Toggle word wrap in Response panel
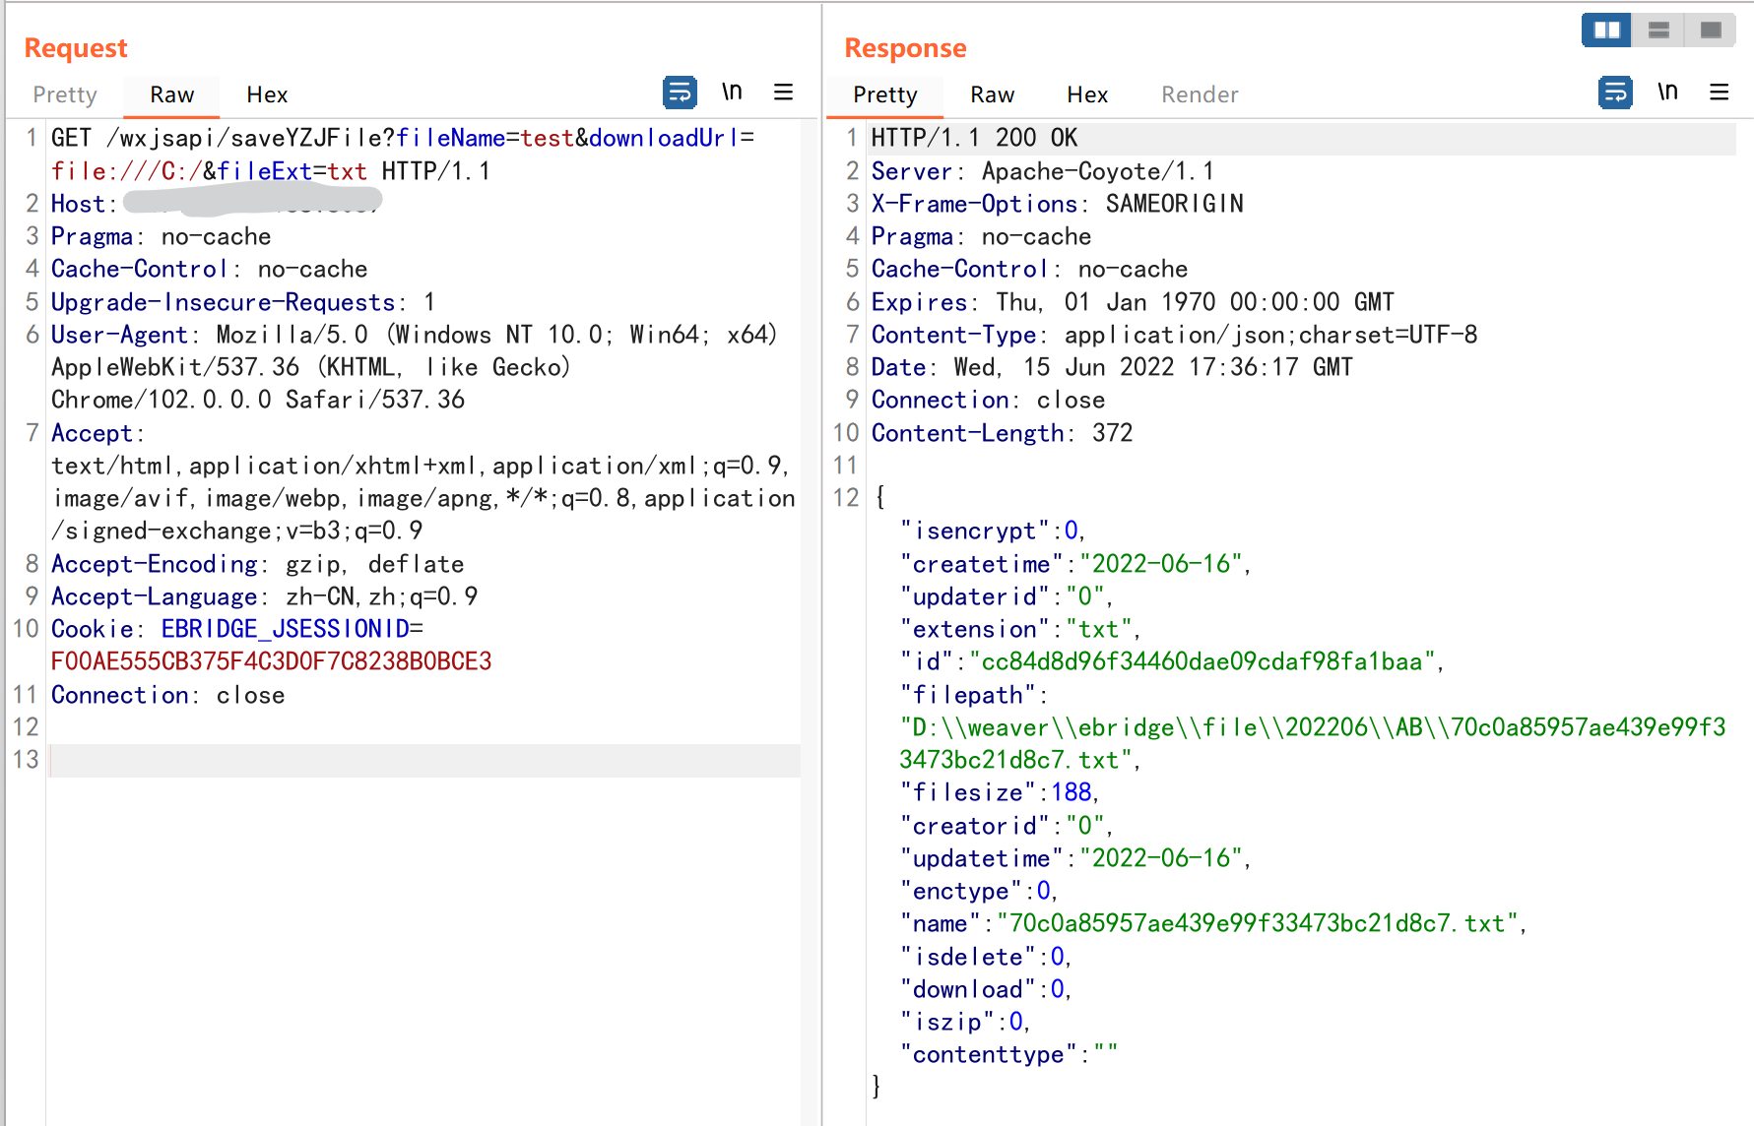 (1615, 93)
